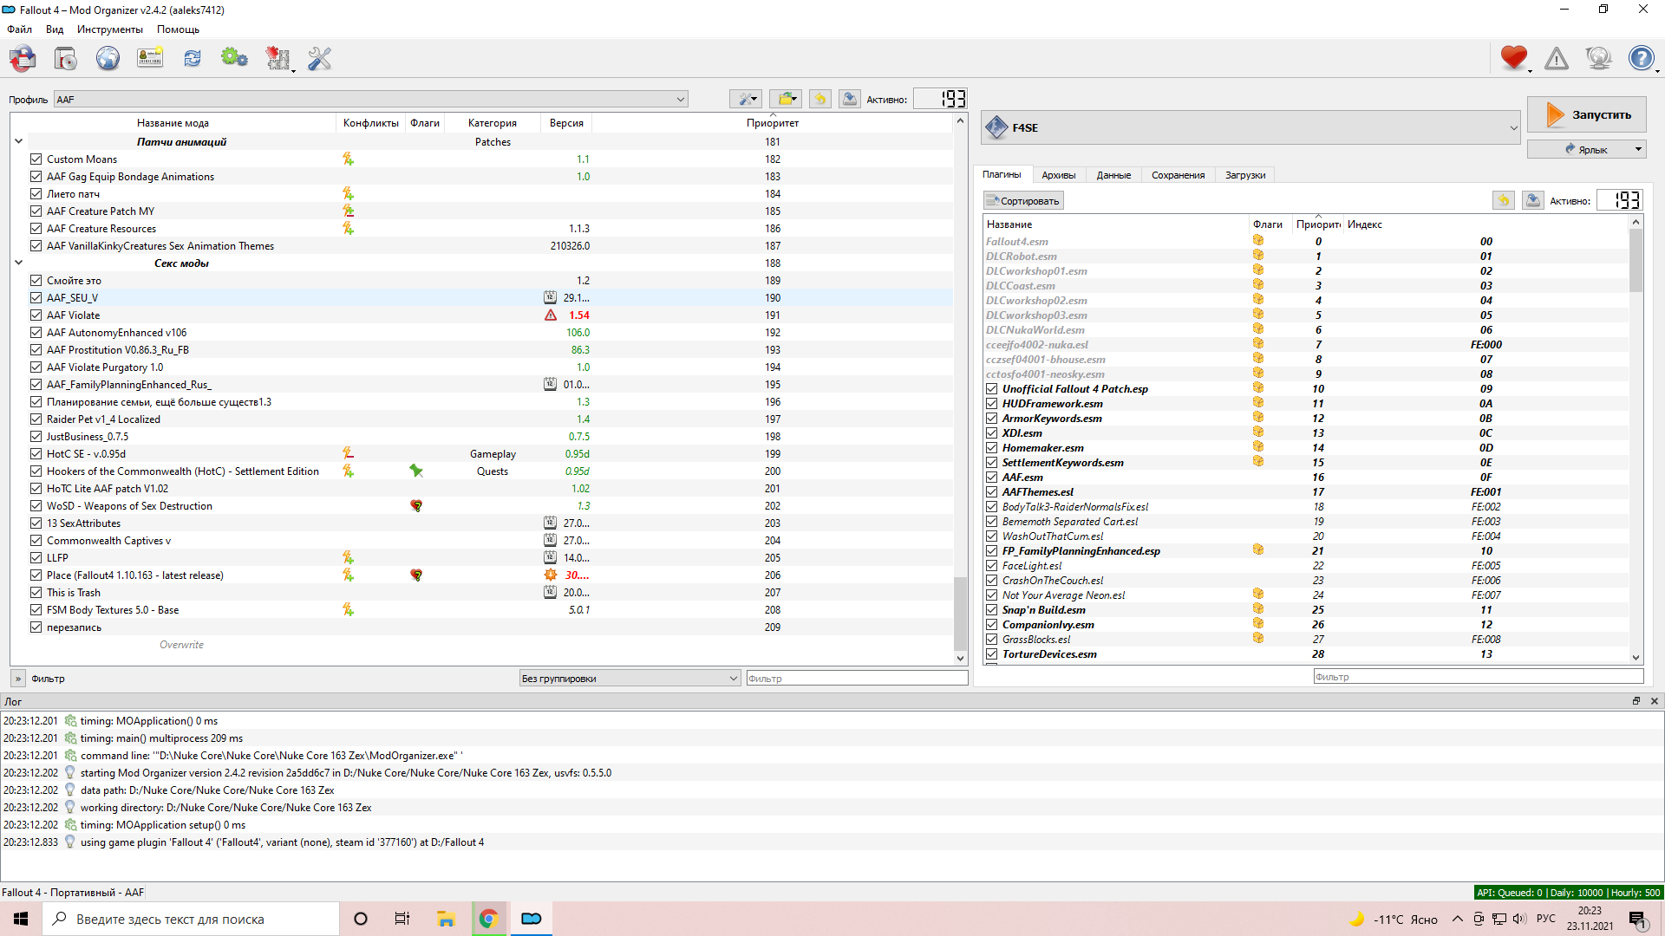1665x936 pixels.
Task: Click the mod list backup icon
Action: (x=850, y=99)
